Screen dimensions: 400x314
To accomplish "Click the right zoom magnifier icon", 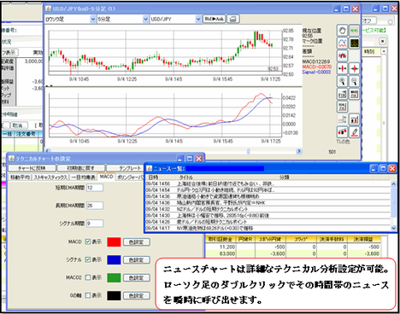I will 354,81.
